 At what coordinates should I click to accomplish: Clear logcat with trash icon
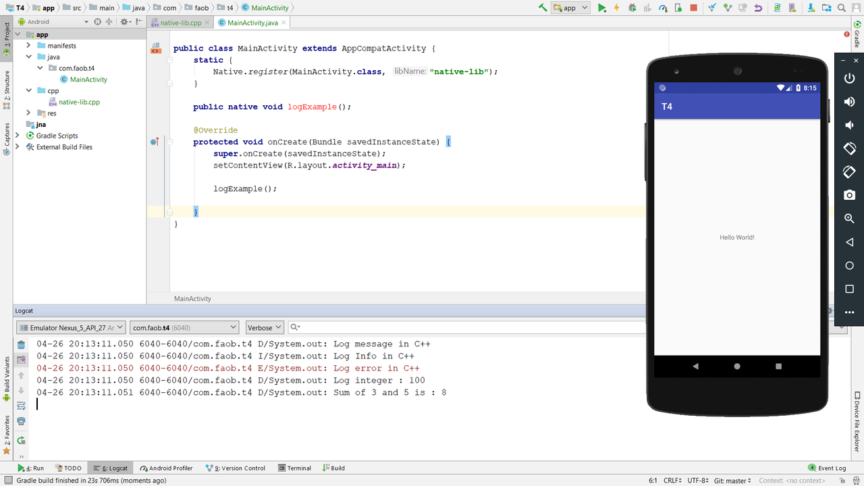coord(21,345)
